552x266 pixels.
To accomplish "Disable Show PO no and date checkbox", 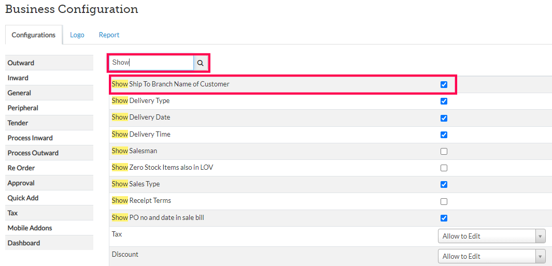I will pos(444,218).
